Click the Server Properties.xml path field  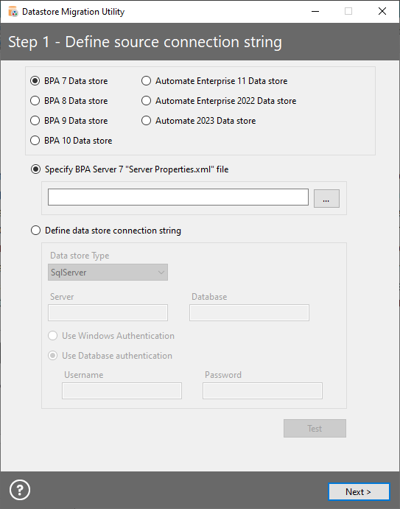pos(178,197)
